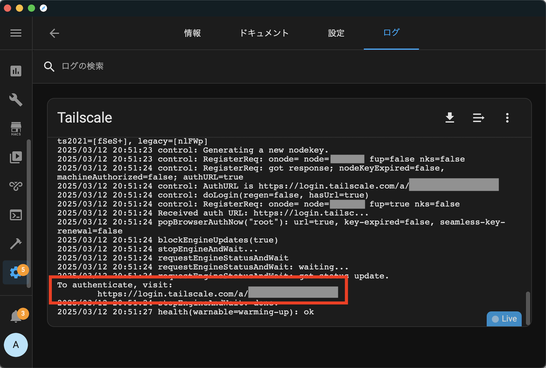The image size is (546, 368).
Task: Open the login.tailscale.com authenticate link
Action: click(x=218, y=294)
